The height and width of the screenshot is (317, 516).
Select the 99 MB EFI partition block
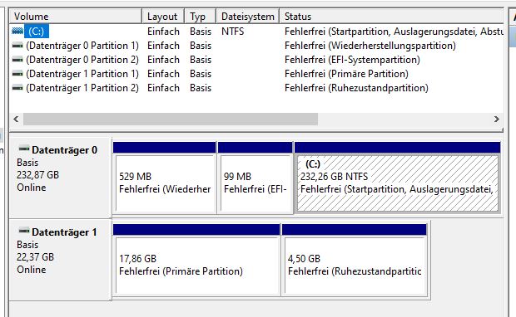tap(256, 183)
